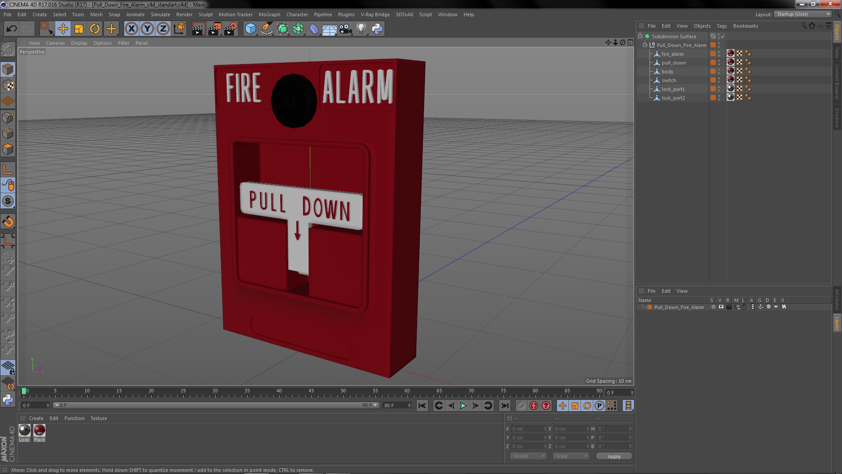
Task: Click the Scale tool icon
Action: (x=79, y=29)
